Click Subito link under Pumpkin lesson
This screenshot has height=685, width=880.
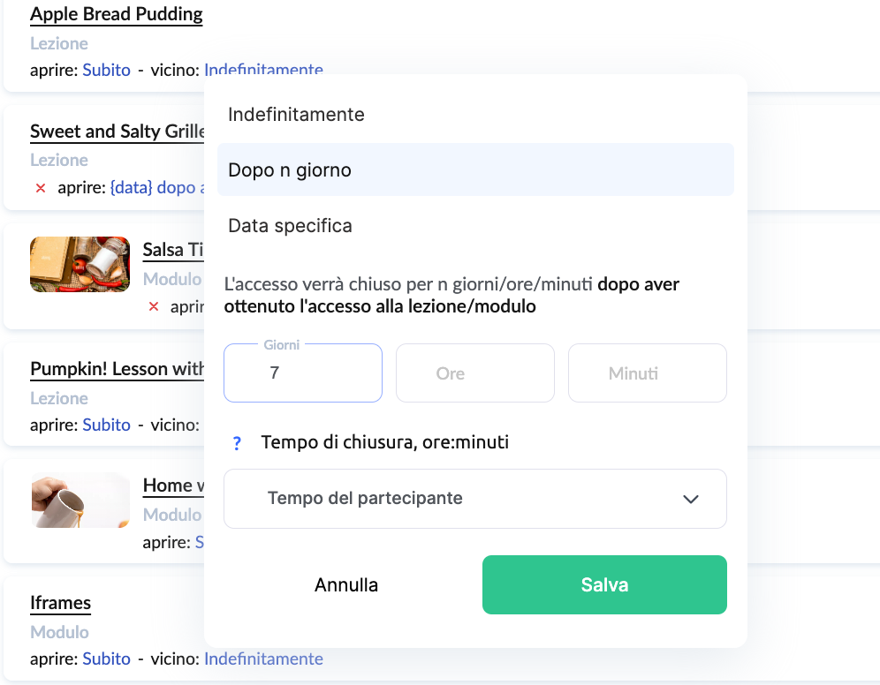[106, 425]
